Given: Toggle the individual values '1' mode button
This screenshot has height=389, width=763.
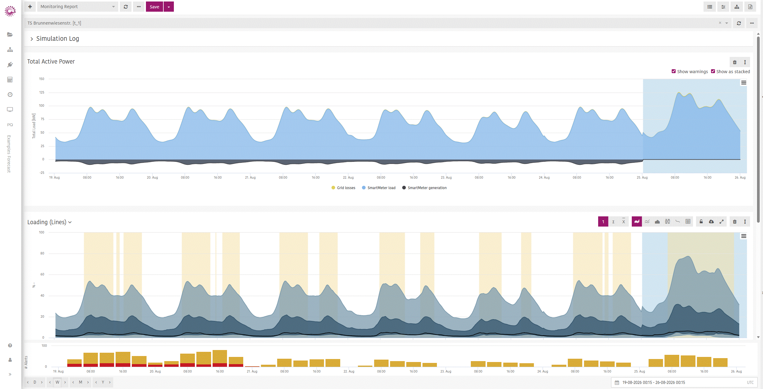Looking at the screenshot, I should (x=603, y=222).
